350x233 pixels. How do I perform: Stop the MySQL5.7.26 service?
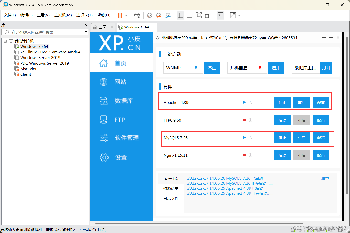point(282,138)
